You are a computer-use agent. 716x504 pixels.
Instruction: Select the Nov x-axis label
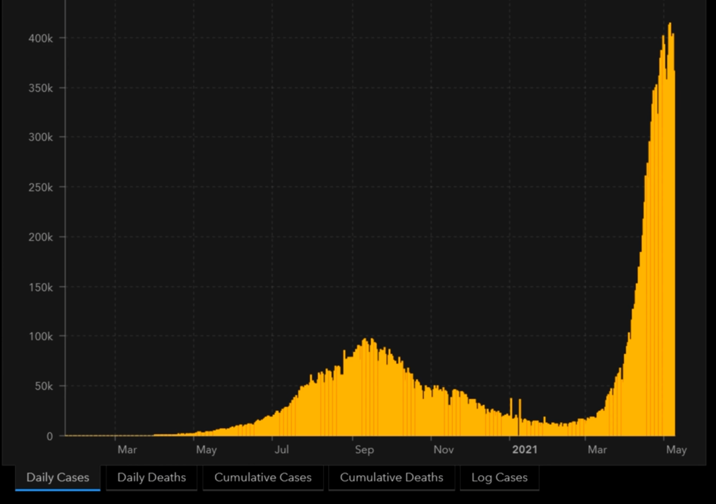[x=443, y=450]
